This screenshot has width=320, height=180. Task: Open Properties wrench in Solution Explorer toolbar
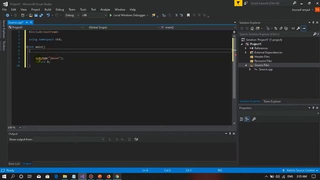coord(298,28)
